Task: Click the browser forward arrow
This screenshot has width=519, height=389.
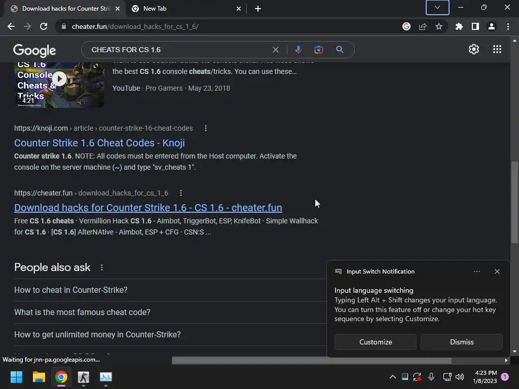Action: [x=27, y=26]
